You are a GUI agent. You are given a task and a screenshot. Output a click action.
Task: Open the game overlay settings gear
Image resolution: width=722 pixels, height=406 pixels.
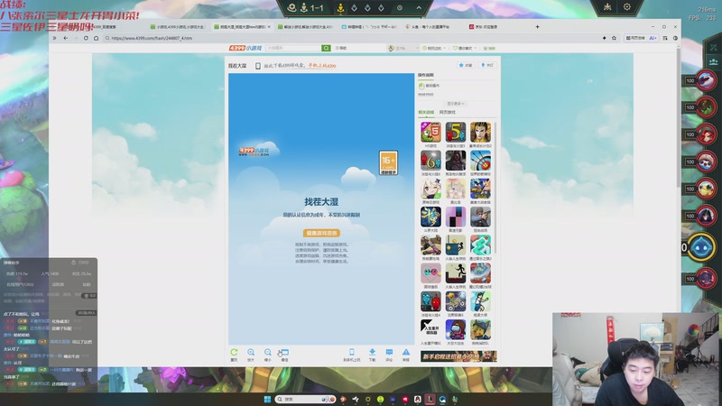point(626,7)
